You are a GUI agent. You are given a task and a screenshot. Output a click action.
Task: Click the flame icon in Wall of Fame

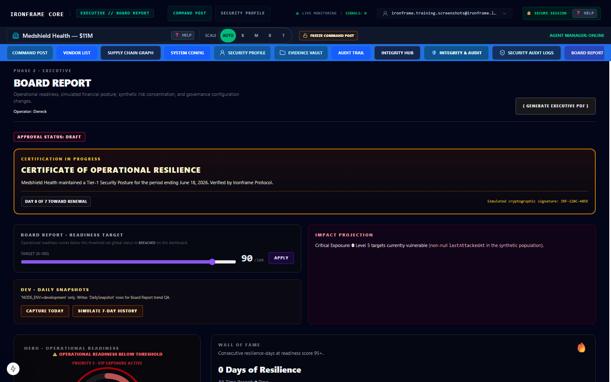coord(581,347)
